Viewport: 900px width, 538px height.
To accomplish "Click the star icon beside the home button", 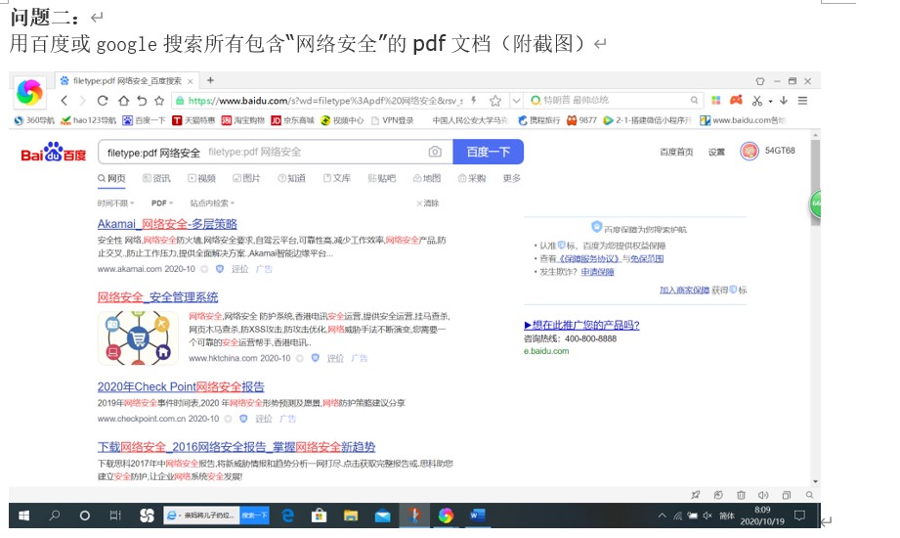I will coord(159,101).
